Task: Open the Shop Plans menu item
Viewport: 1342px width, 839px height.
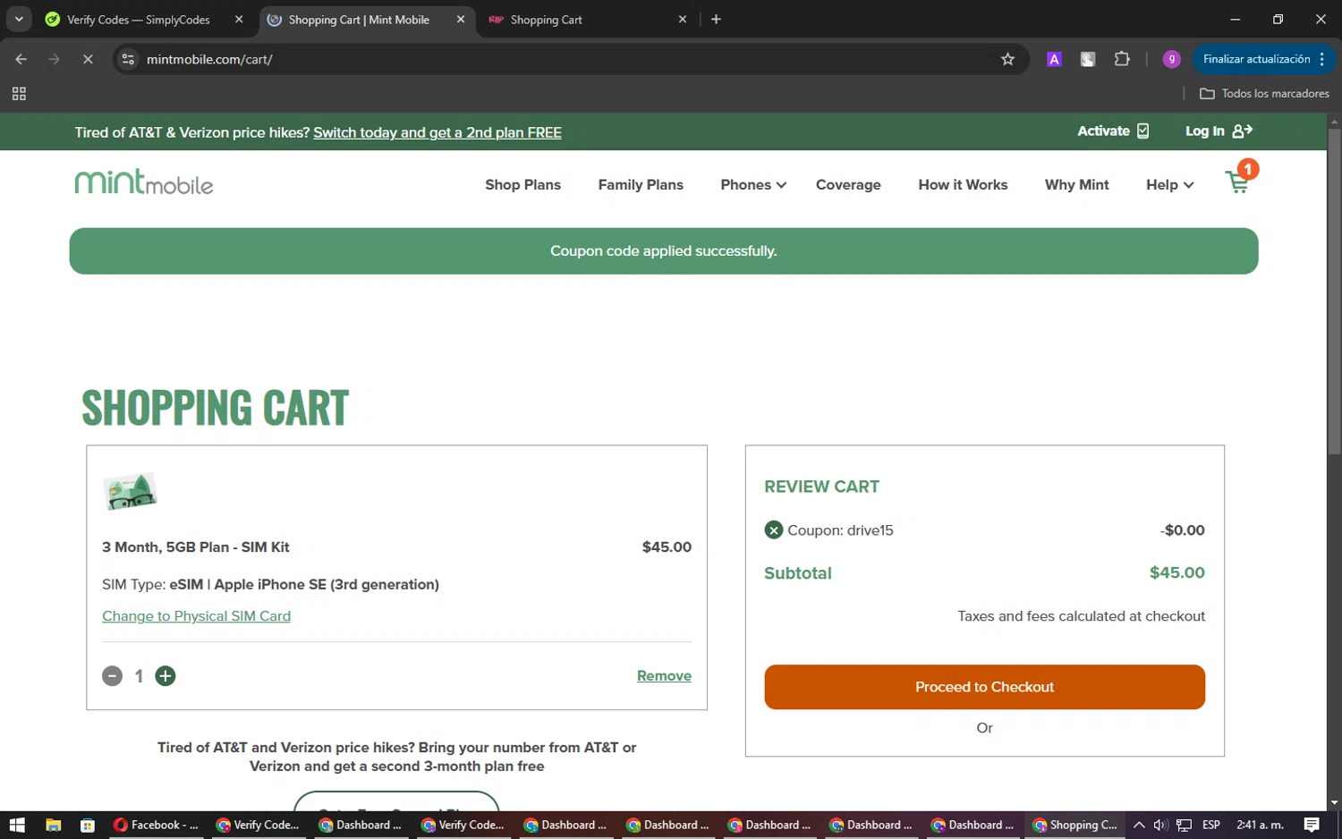Action: pos(522,184)
